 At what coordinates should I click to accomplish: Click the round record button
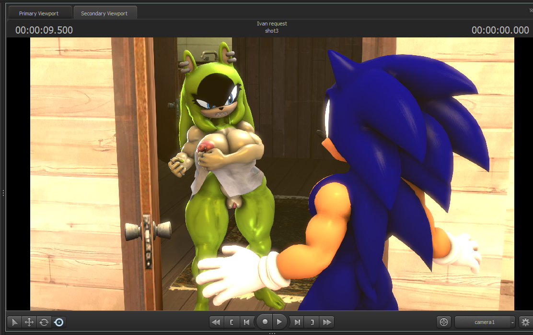[x=265, y=322]
